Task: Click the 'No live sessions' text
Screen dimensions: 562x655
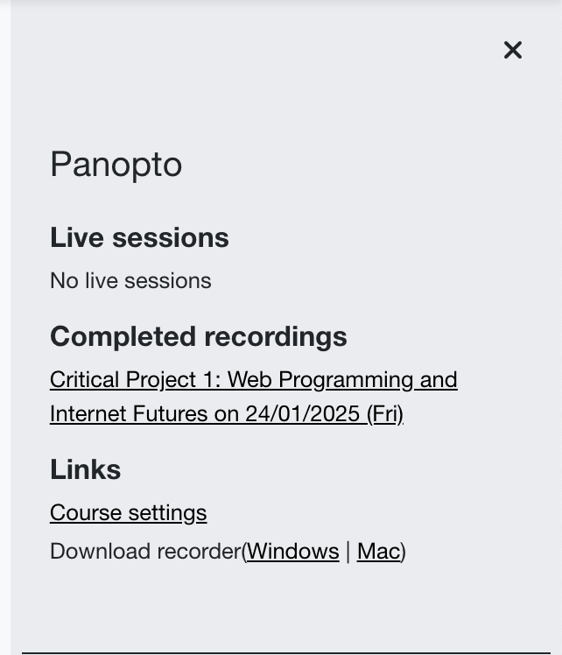Action: 130,280
